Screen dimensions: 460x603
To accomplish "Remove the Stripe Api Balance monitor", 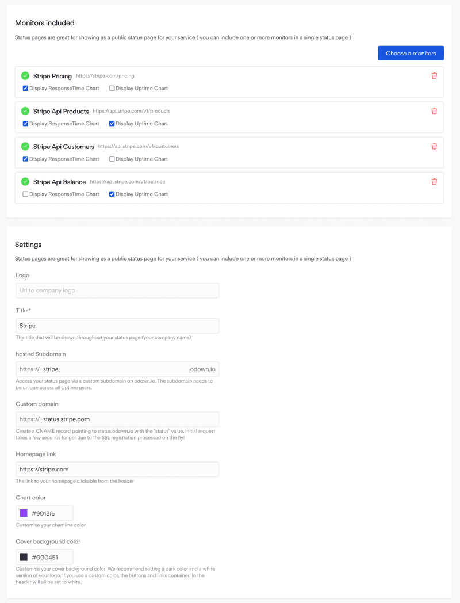I will [x=434, y=181].
